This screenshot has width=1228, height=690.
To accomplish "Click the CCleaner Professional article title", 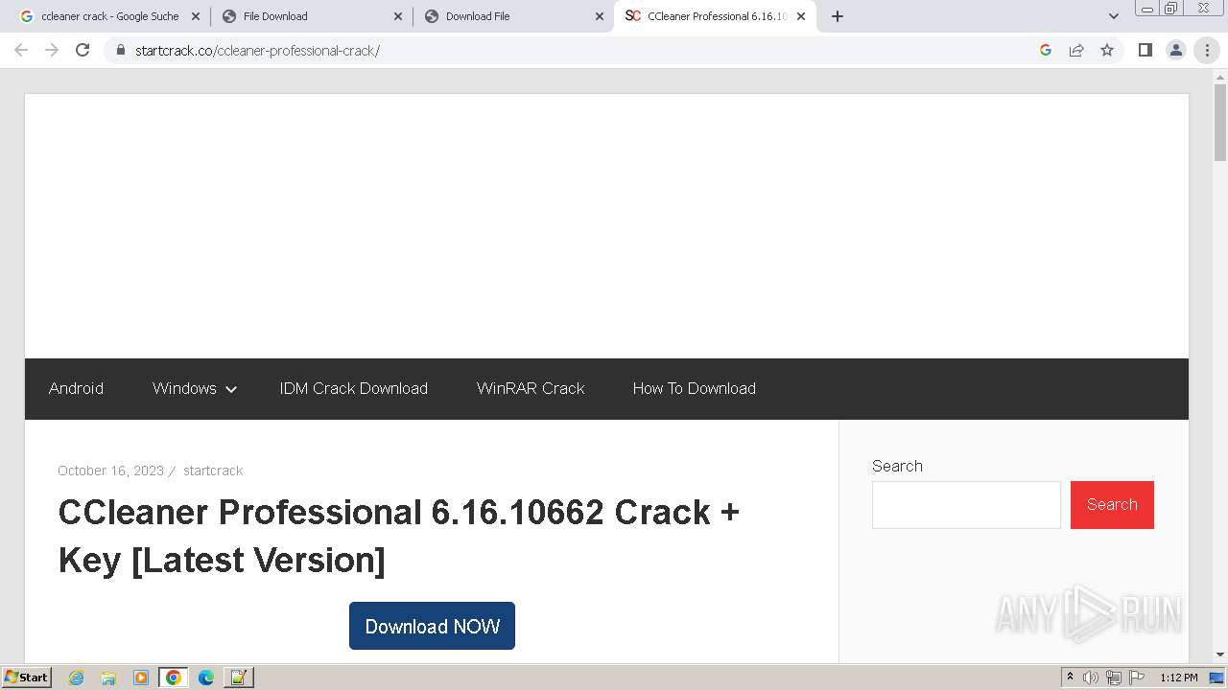I will pyautogui.click(x=398, y=536).
